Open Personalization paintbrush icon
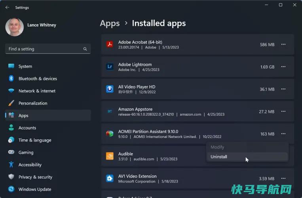The height and width of the screenshot is (198, 302). point(11,103)
